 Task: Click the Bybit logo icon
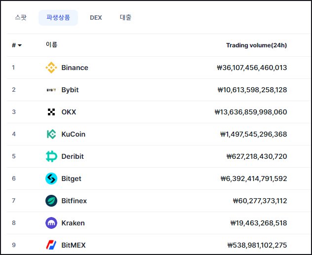[x=51, y=90]
